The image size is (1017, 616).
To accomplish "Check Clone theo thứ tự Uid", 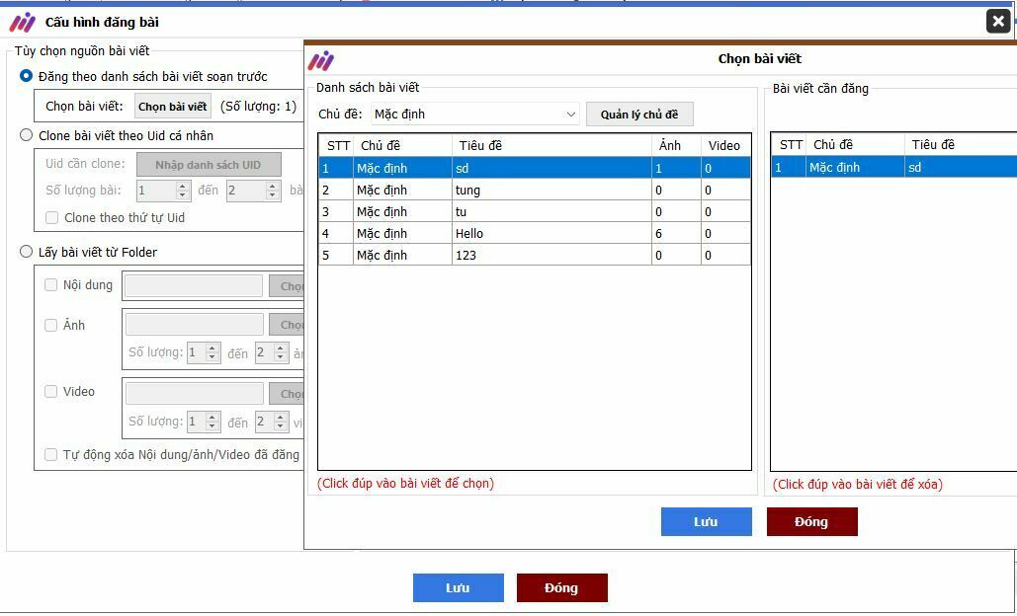I will click(x=52, y=218).
